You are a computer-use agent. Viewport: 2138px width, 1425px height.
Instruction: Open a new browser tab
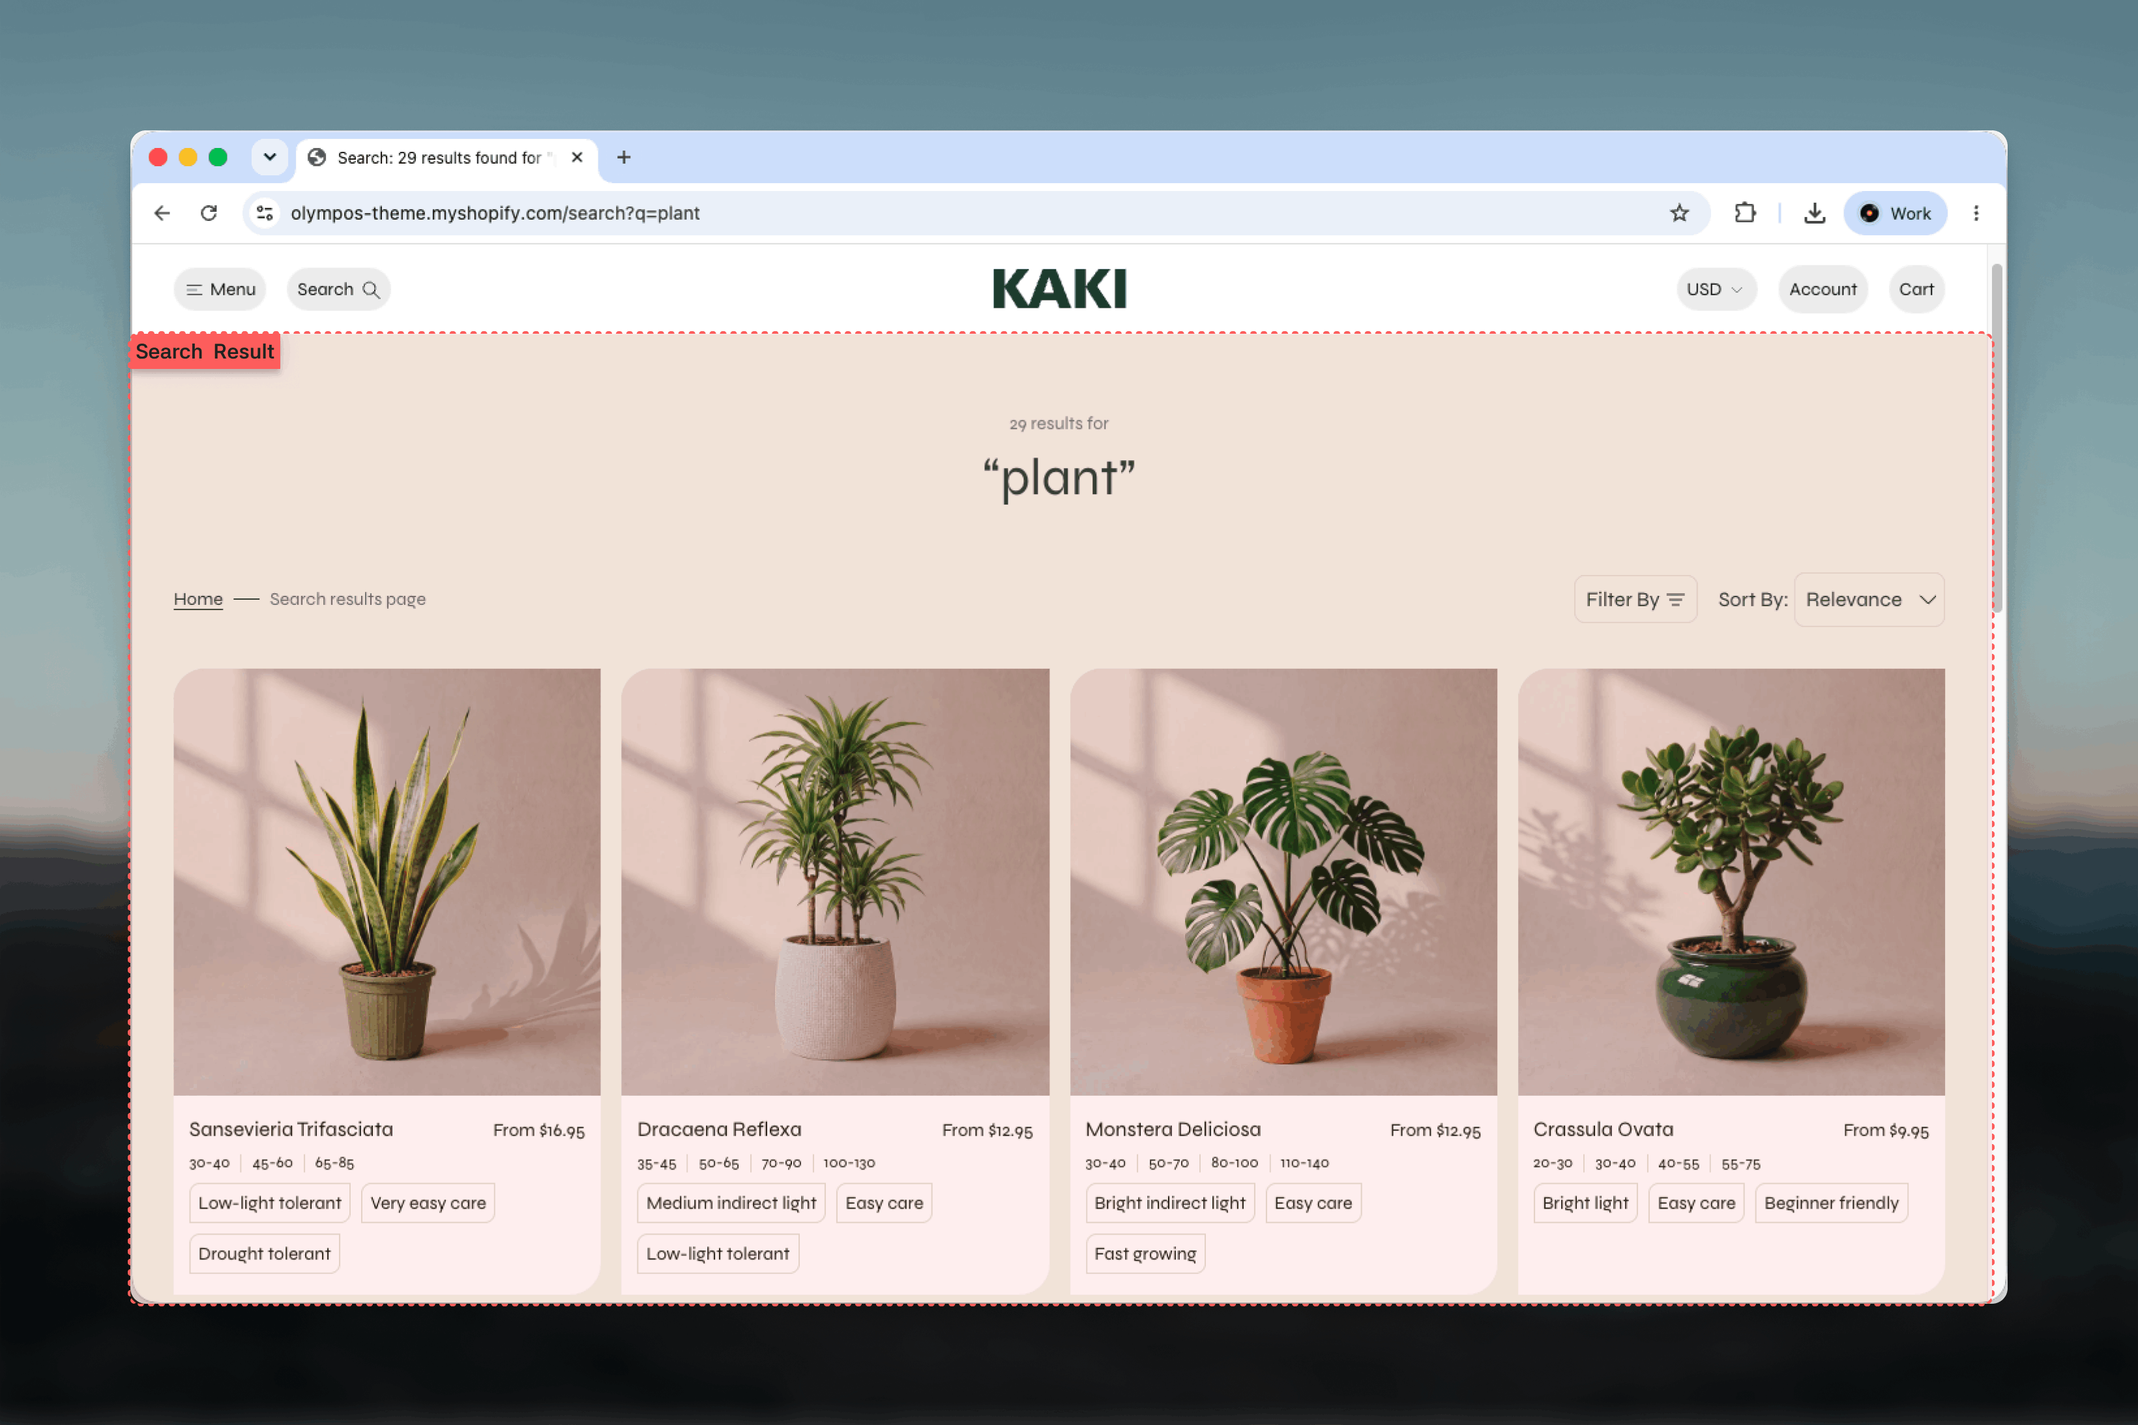coord(623,157)
